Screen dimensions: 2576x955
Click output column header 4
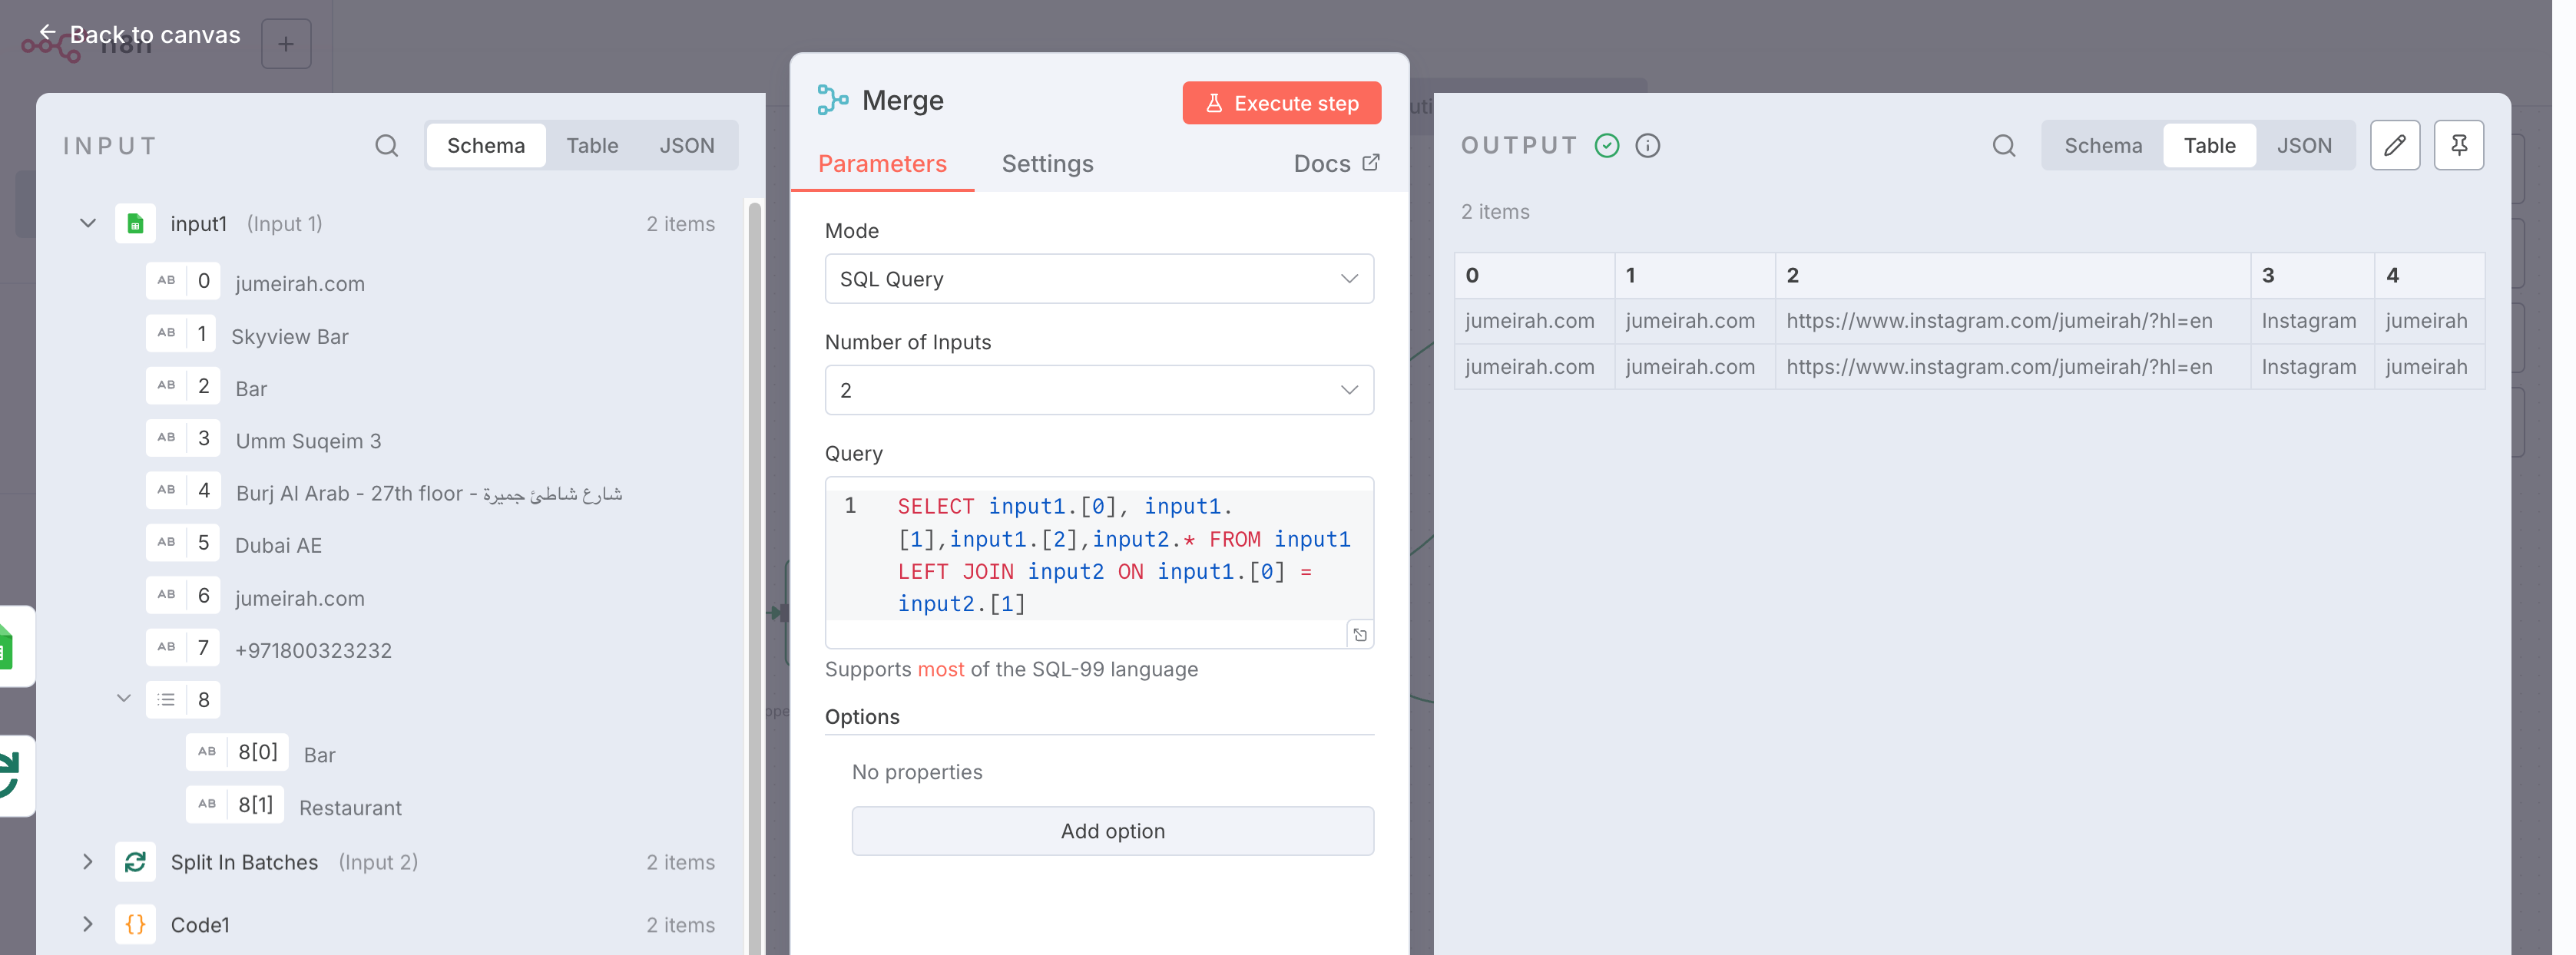[x=2430, y=275]
